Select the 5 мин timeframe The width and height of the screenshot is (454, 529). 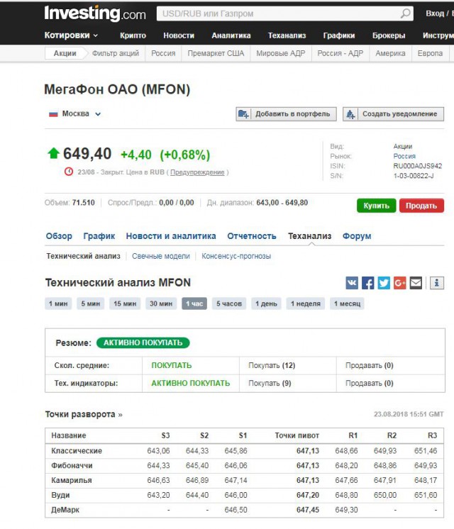(x=91, y=304)
